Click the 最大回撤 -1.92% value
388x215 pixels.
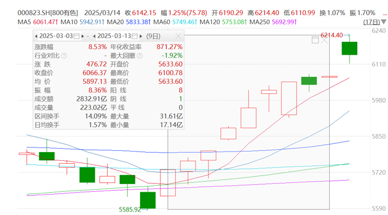click(172, 55)
